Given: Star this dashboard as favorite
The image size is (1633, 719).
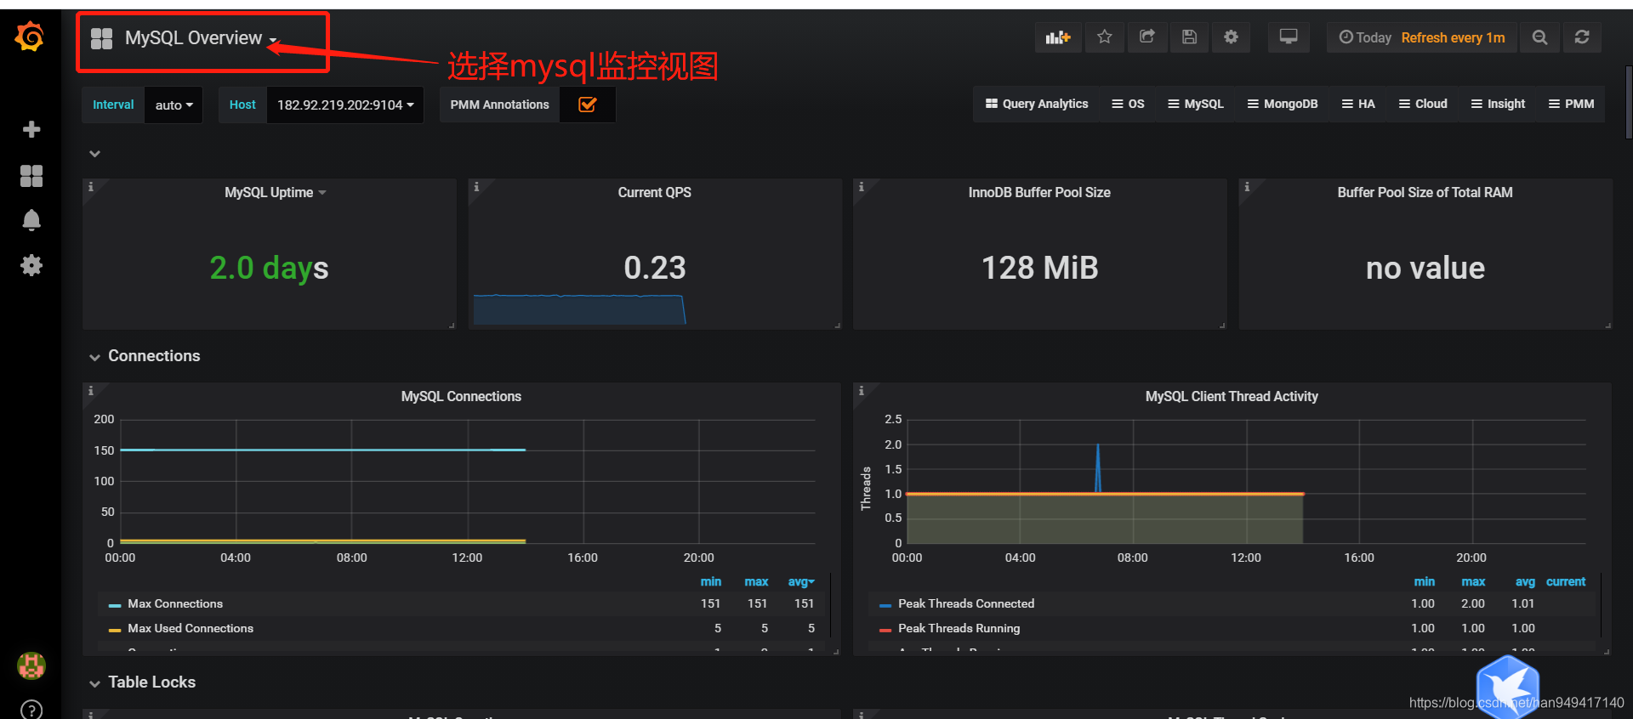Looking at the screenshot, I should tap(1105, 37).
